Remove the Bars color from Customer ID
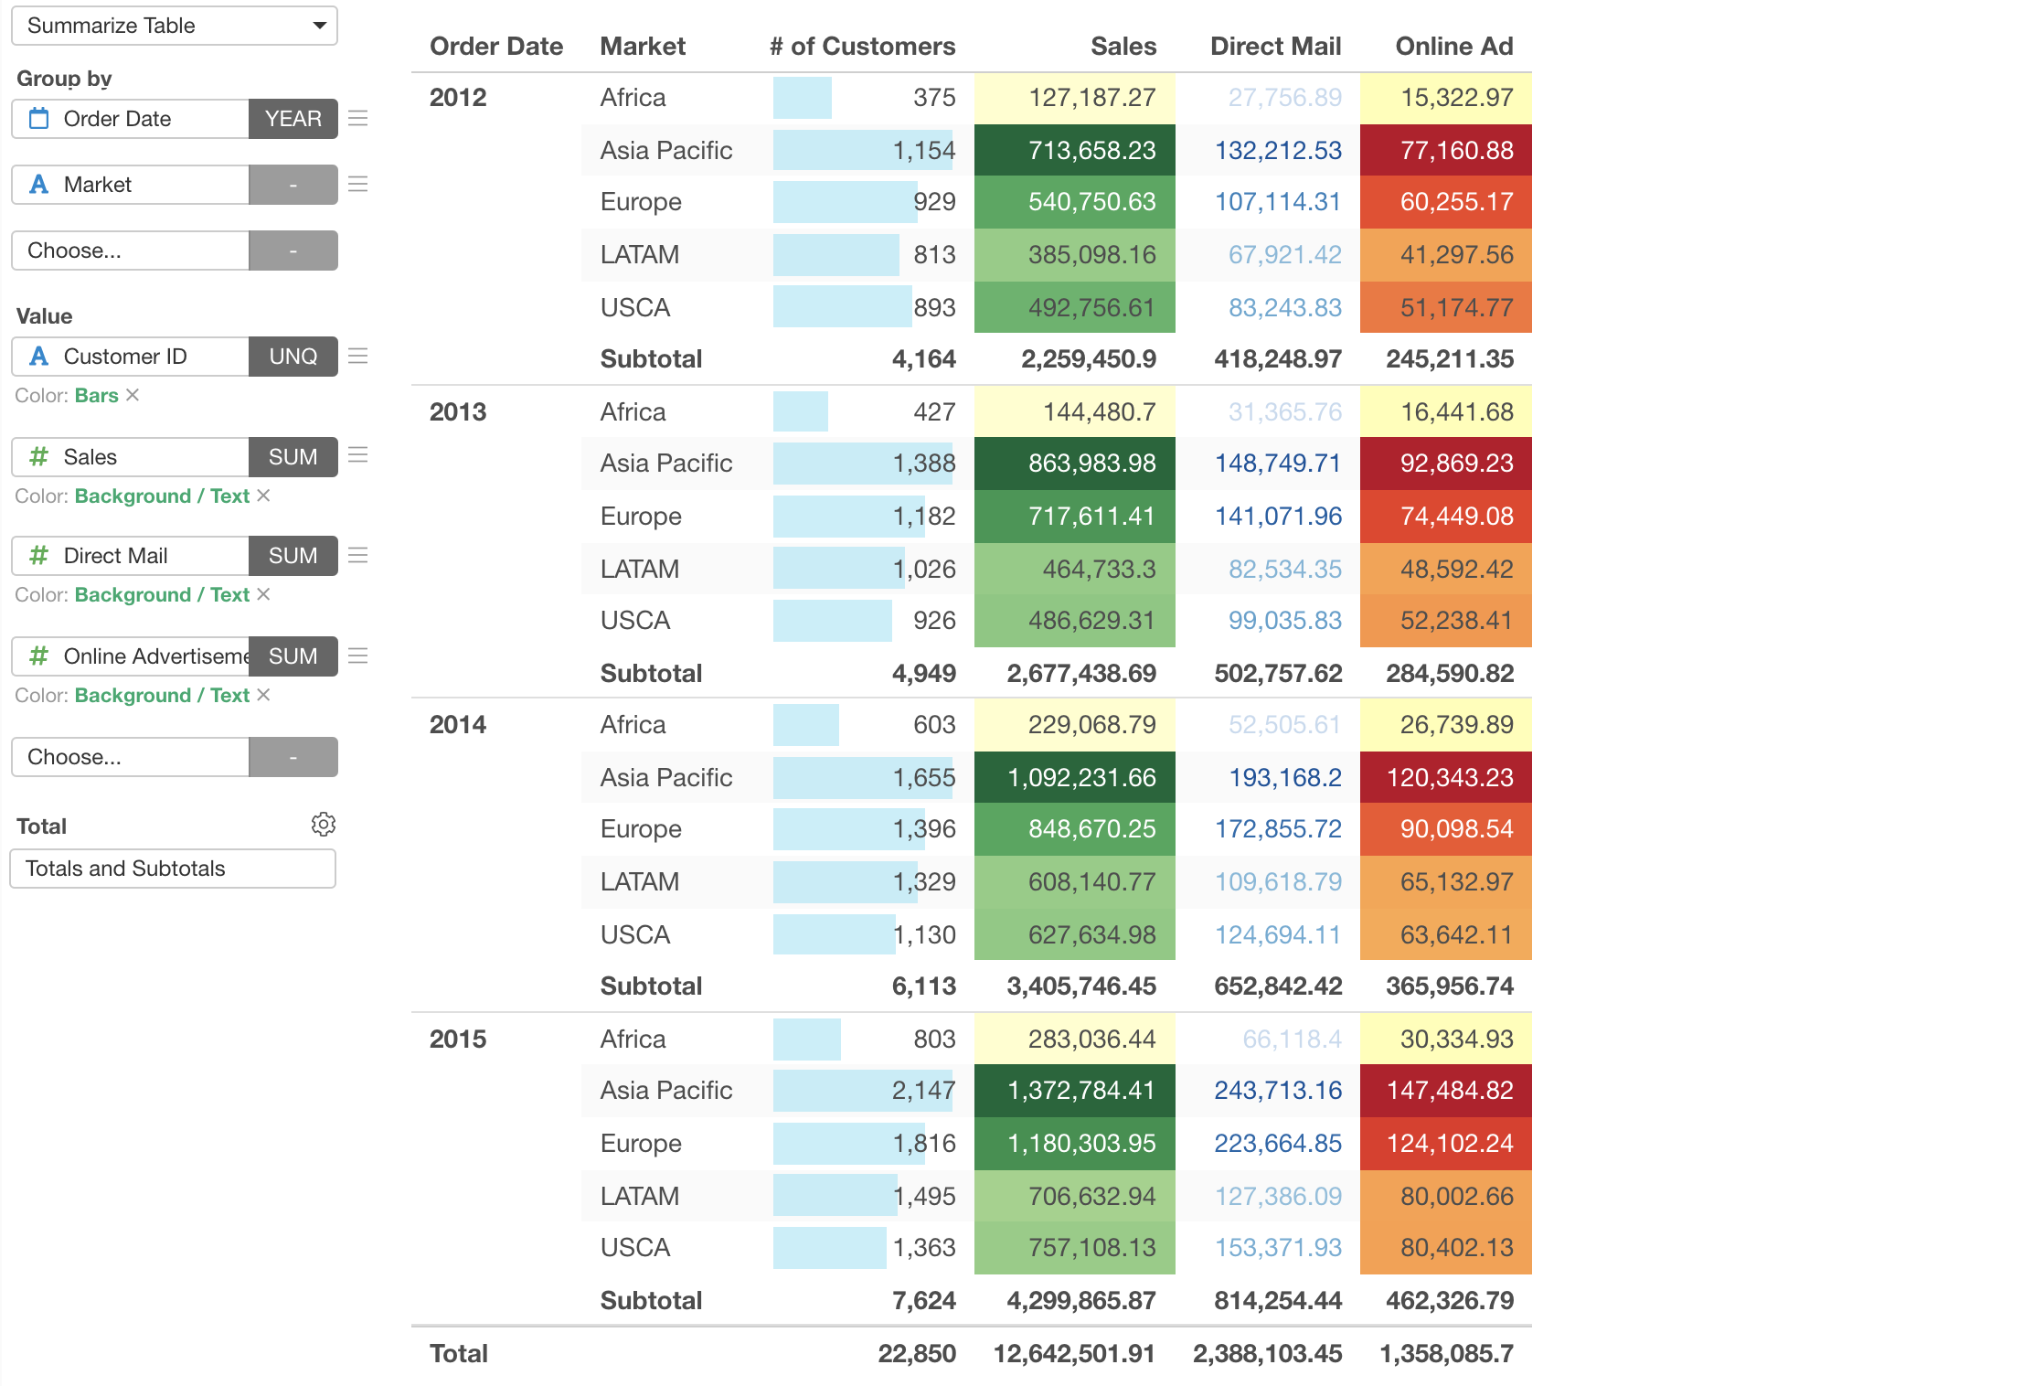The height and width of the screenshot is (1386, 2022). coord(133,395)
